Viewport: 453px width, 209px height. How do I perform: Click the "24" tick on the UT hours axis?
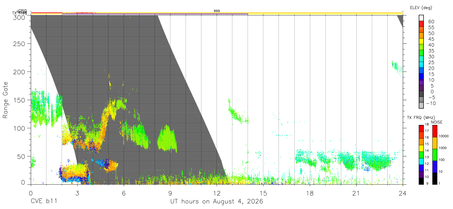(402, 193)
